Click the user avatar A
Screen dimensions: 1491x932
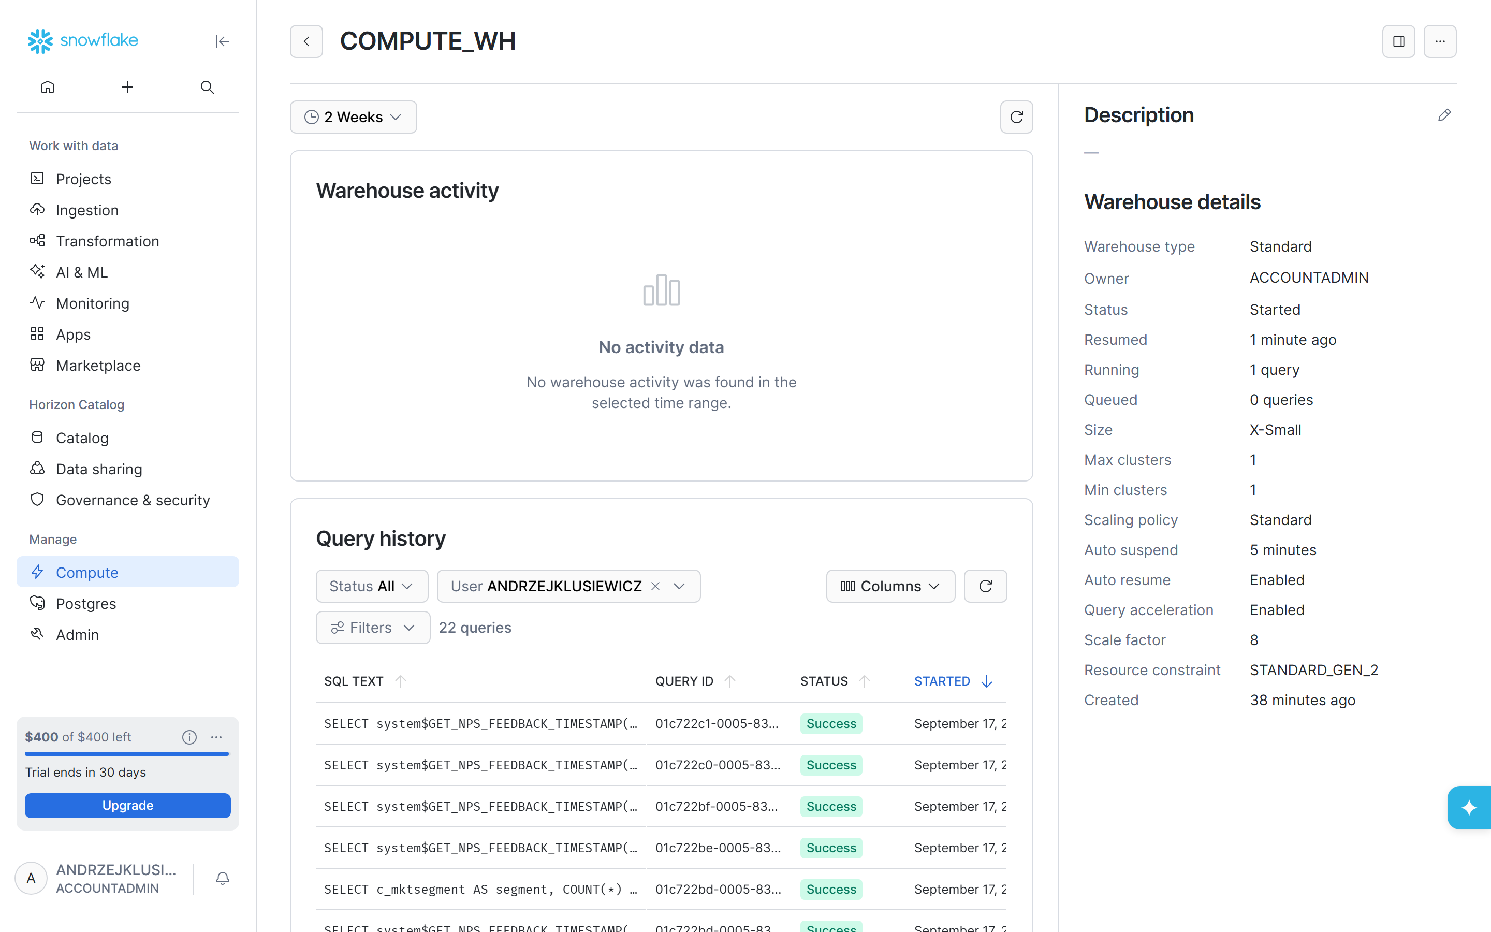point(31,878)
